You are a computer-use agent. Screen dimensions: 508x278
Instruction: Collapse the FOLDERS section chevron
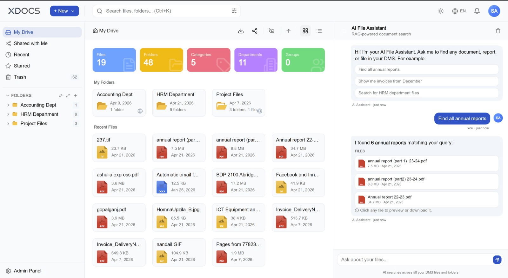(x=8, y=95)
